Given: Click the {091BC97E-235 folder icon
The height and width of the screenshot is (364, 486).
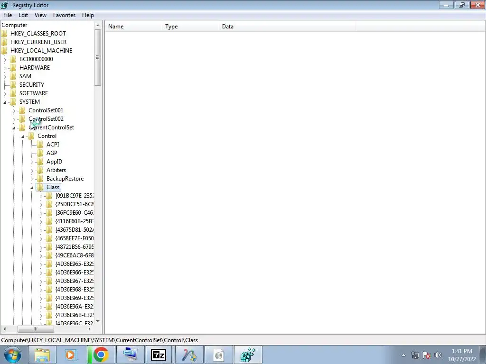Looking at the screenshot, I should pyautogui.click(x=49, y=196).
